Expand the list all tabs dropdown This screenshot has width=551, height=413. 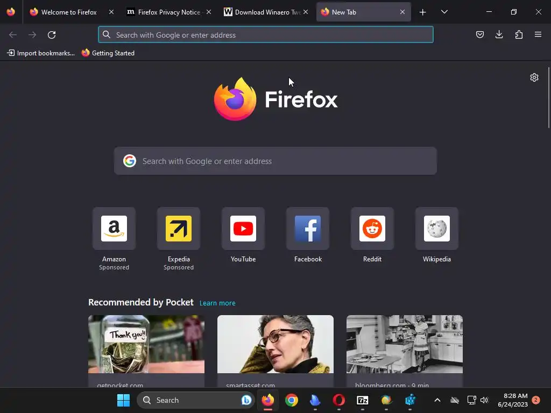click(x=444, y=12)
